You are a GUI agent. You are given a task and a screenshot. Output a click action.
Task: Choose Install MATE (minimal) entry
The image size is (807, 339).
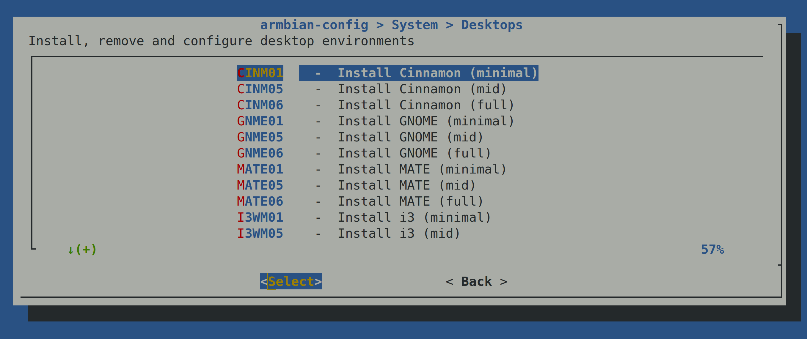tap(421, 169)
